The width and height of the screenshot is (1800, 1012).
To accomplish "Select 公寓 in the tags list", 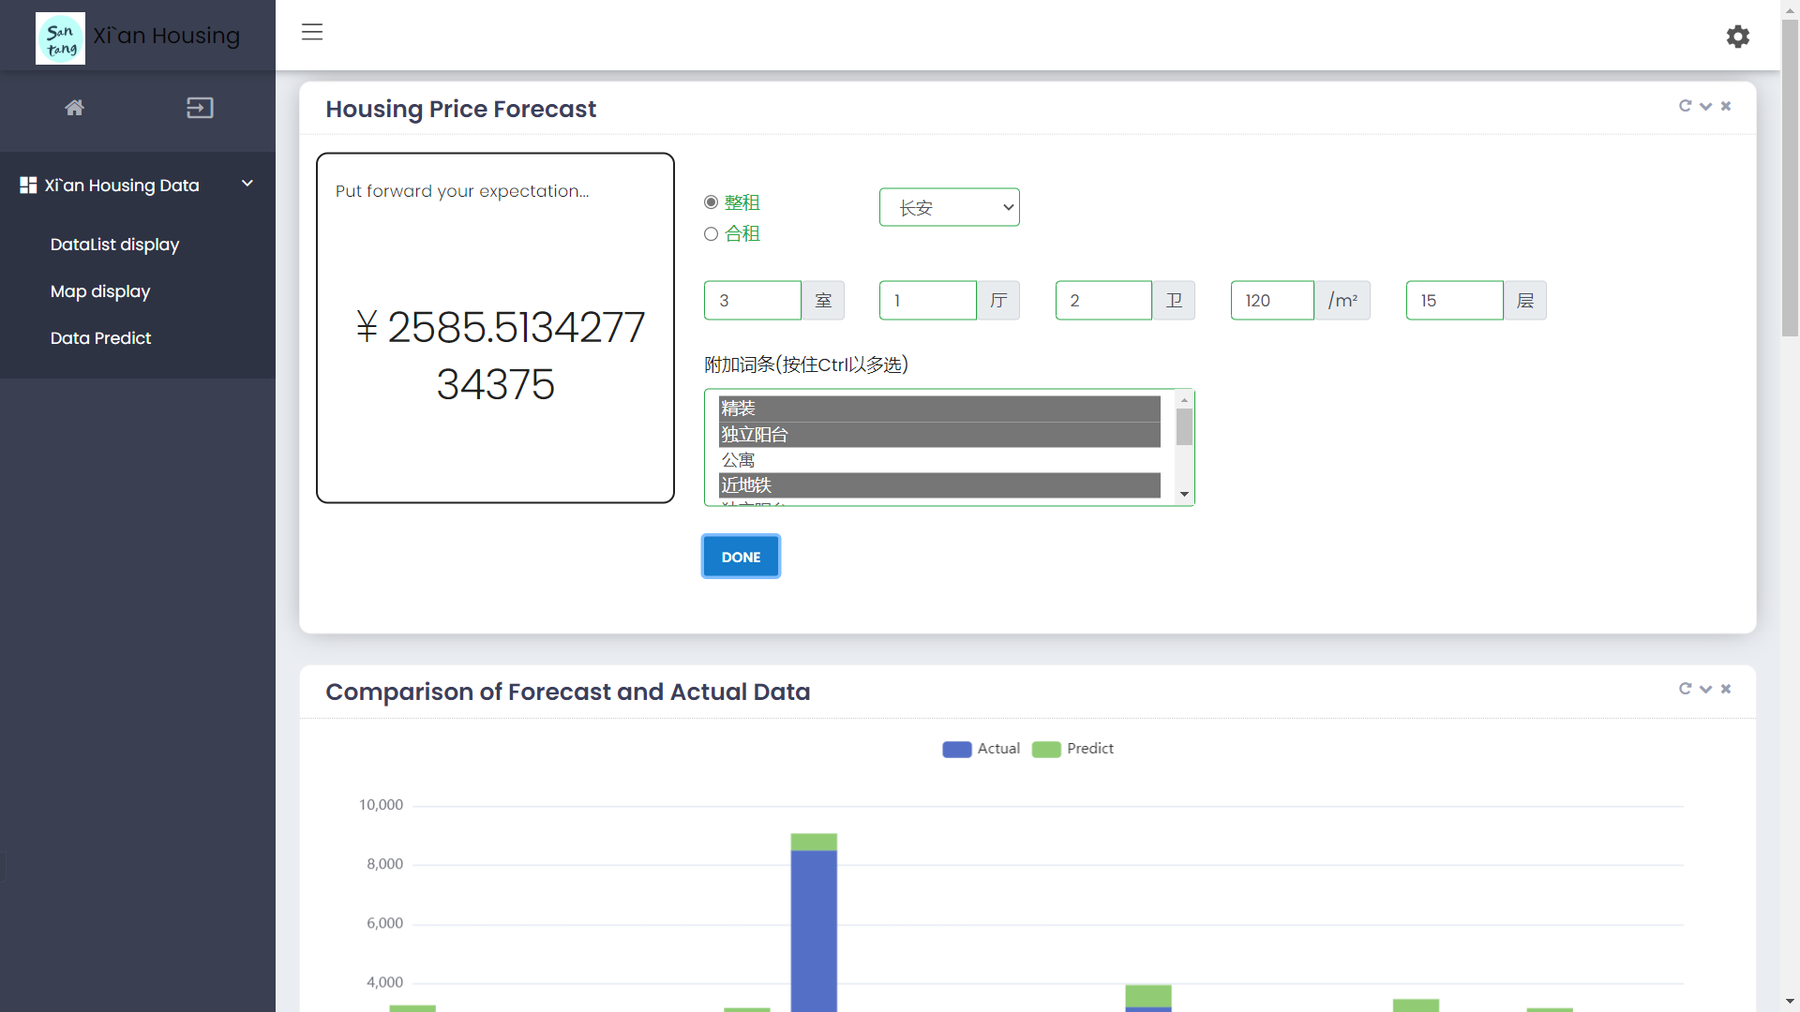I will (x=939, y=460).
